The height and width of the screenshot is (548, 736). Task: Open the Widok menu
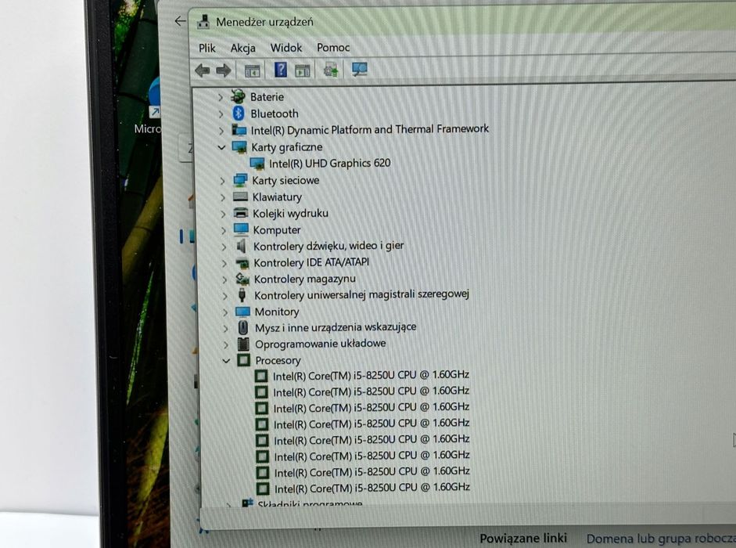tap(285, 48)
